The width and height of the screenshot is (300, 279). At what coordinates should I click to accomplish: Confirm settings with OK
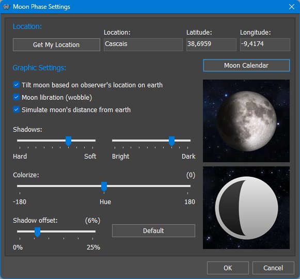[x=228, y=268]
